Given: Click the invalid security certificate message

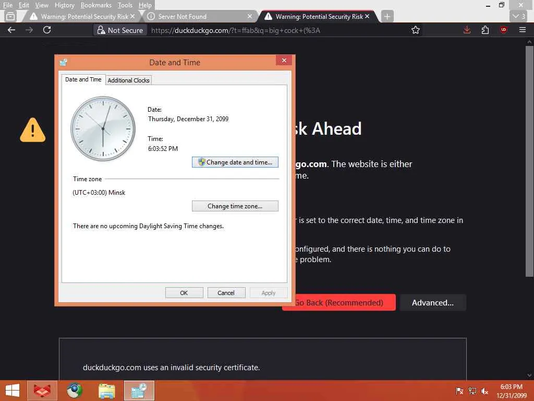Looking at the screenshot, I should tap(171, 368).
